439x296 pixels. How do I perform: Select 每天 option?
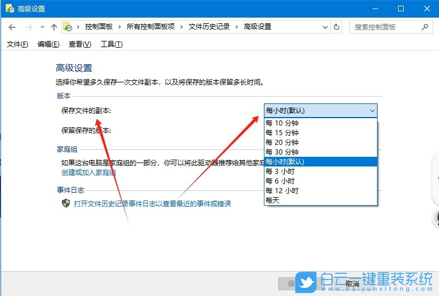(x=321, y=201)
